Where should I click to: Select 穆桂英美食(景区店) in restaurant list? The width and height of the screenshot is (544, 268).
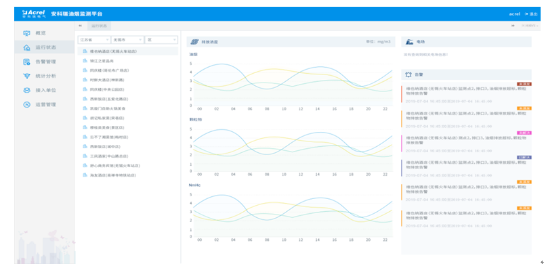click(127, 127)
